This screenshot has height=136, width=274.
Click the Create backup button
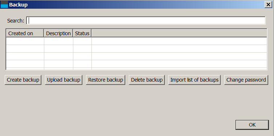pyautogui.click(x=23, y=80)
